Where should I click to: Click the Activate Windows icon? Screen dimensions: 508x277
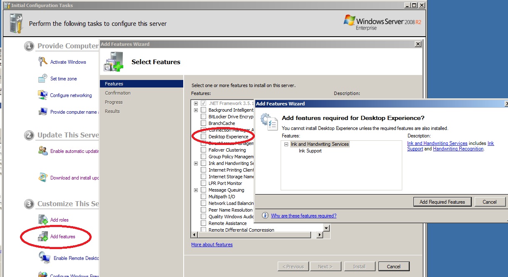[42, 61]
